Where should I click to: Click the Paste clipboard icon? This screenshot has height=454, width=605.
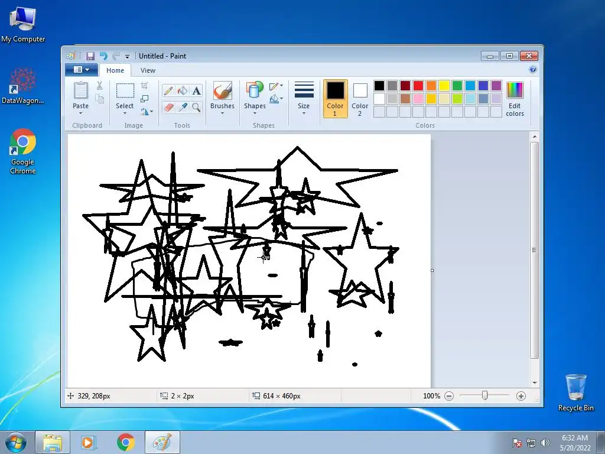click(x=80, y=90)
